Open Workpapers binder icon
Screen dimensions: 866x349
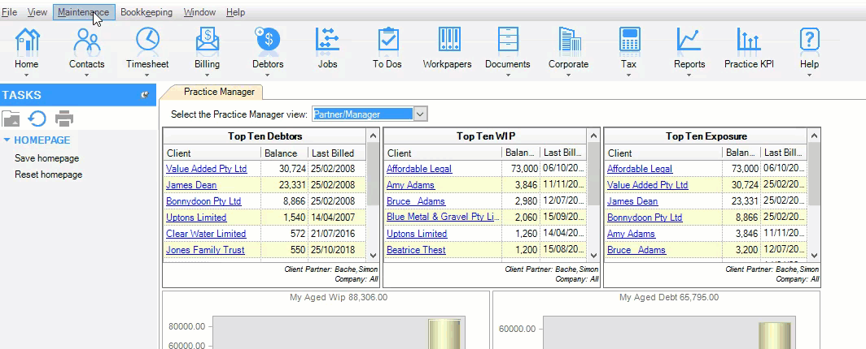click(447, 40)
